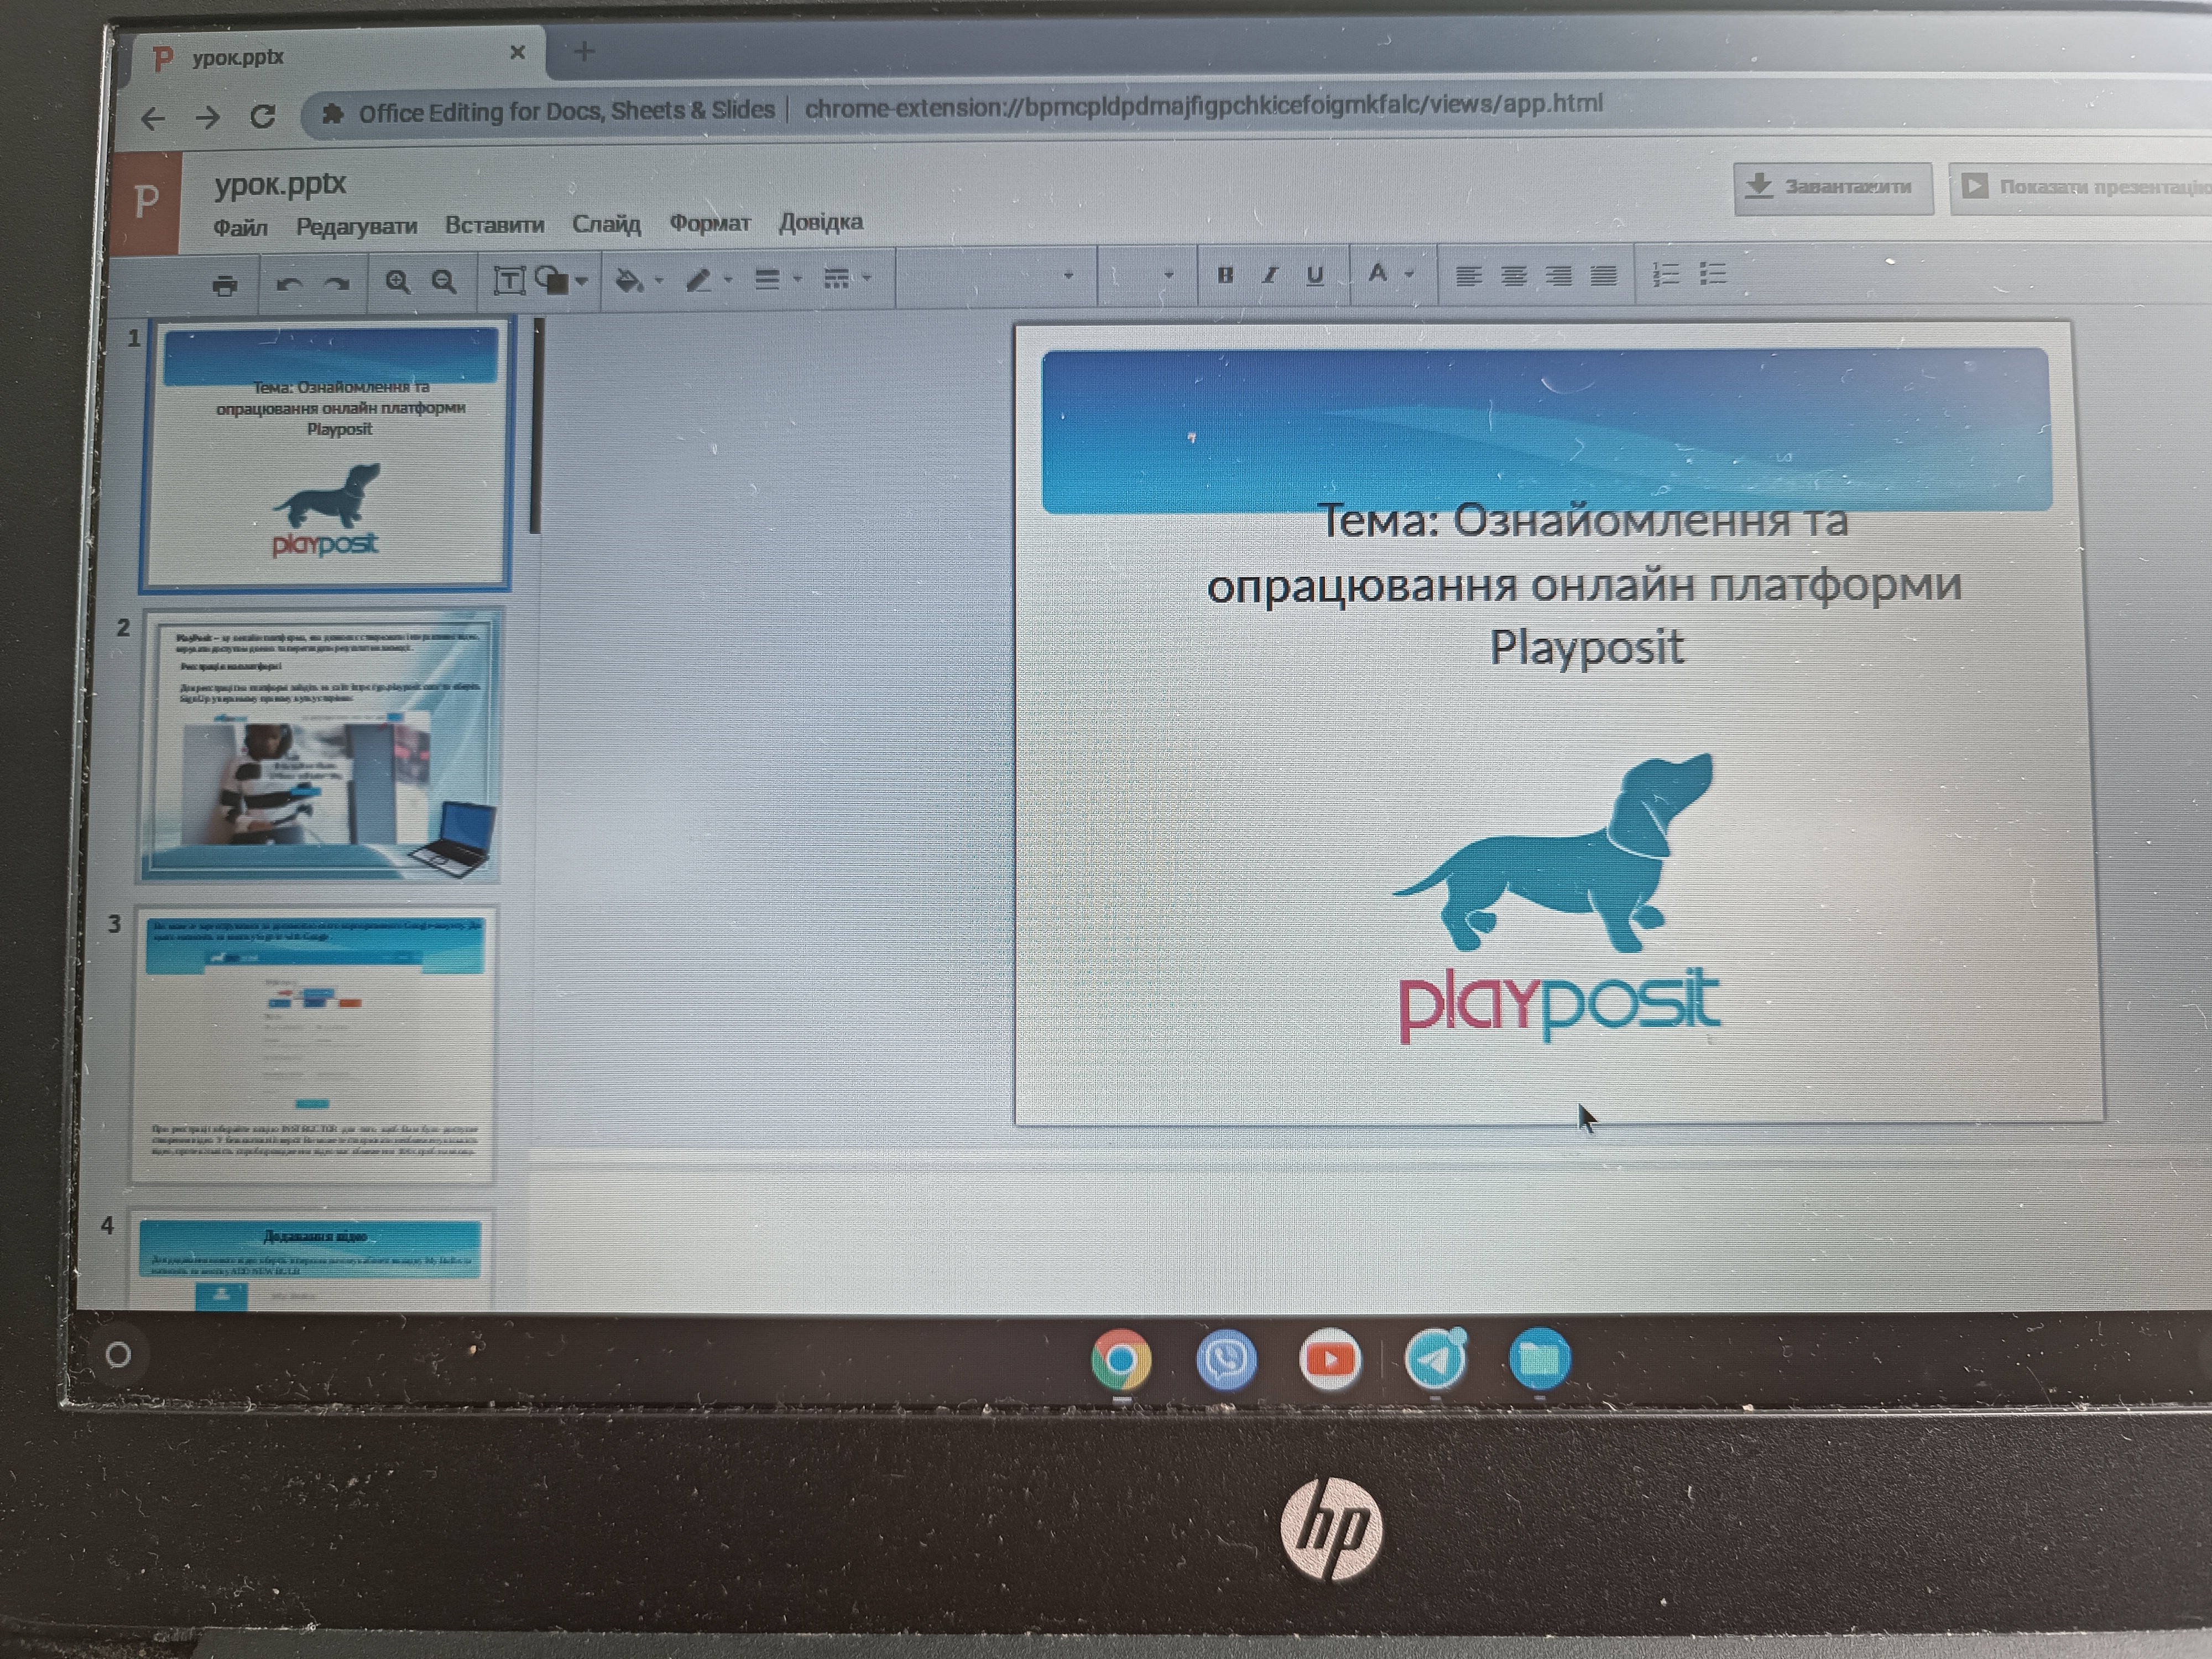
Task: Justify the text
Action: (1604, 275)
